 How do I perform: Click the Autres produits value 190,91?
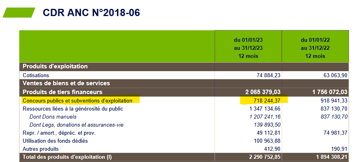coord(340,149)
